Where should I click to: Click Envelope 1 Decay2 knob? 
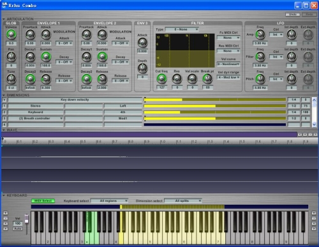click(30, 79)
